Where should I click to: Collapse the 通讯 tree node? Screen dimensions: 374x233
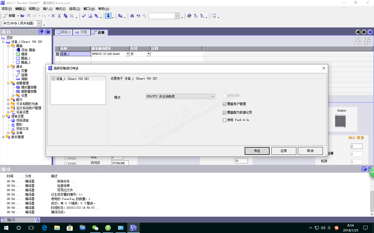click(x=8, y=67)
